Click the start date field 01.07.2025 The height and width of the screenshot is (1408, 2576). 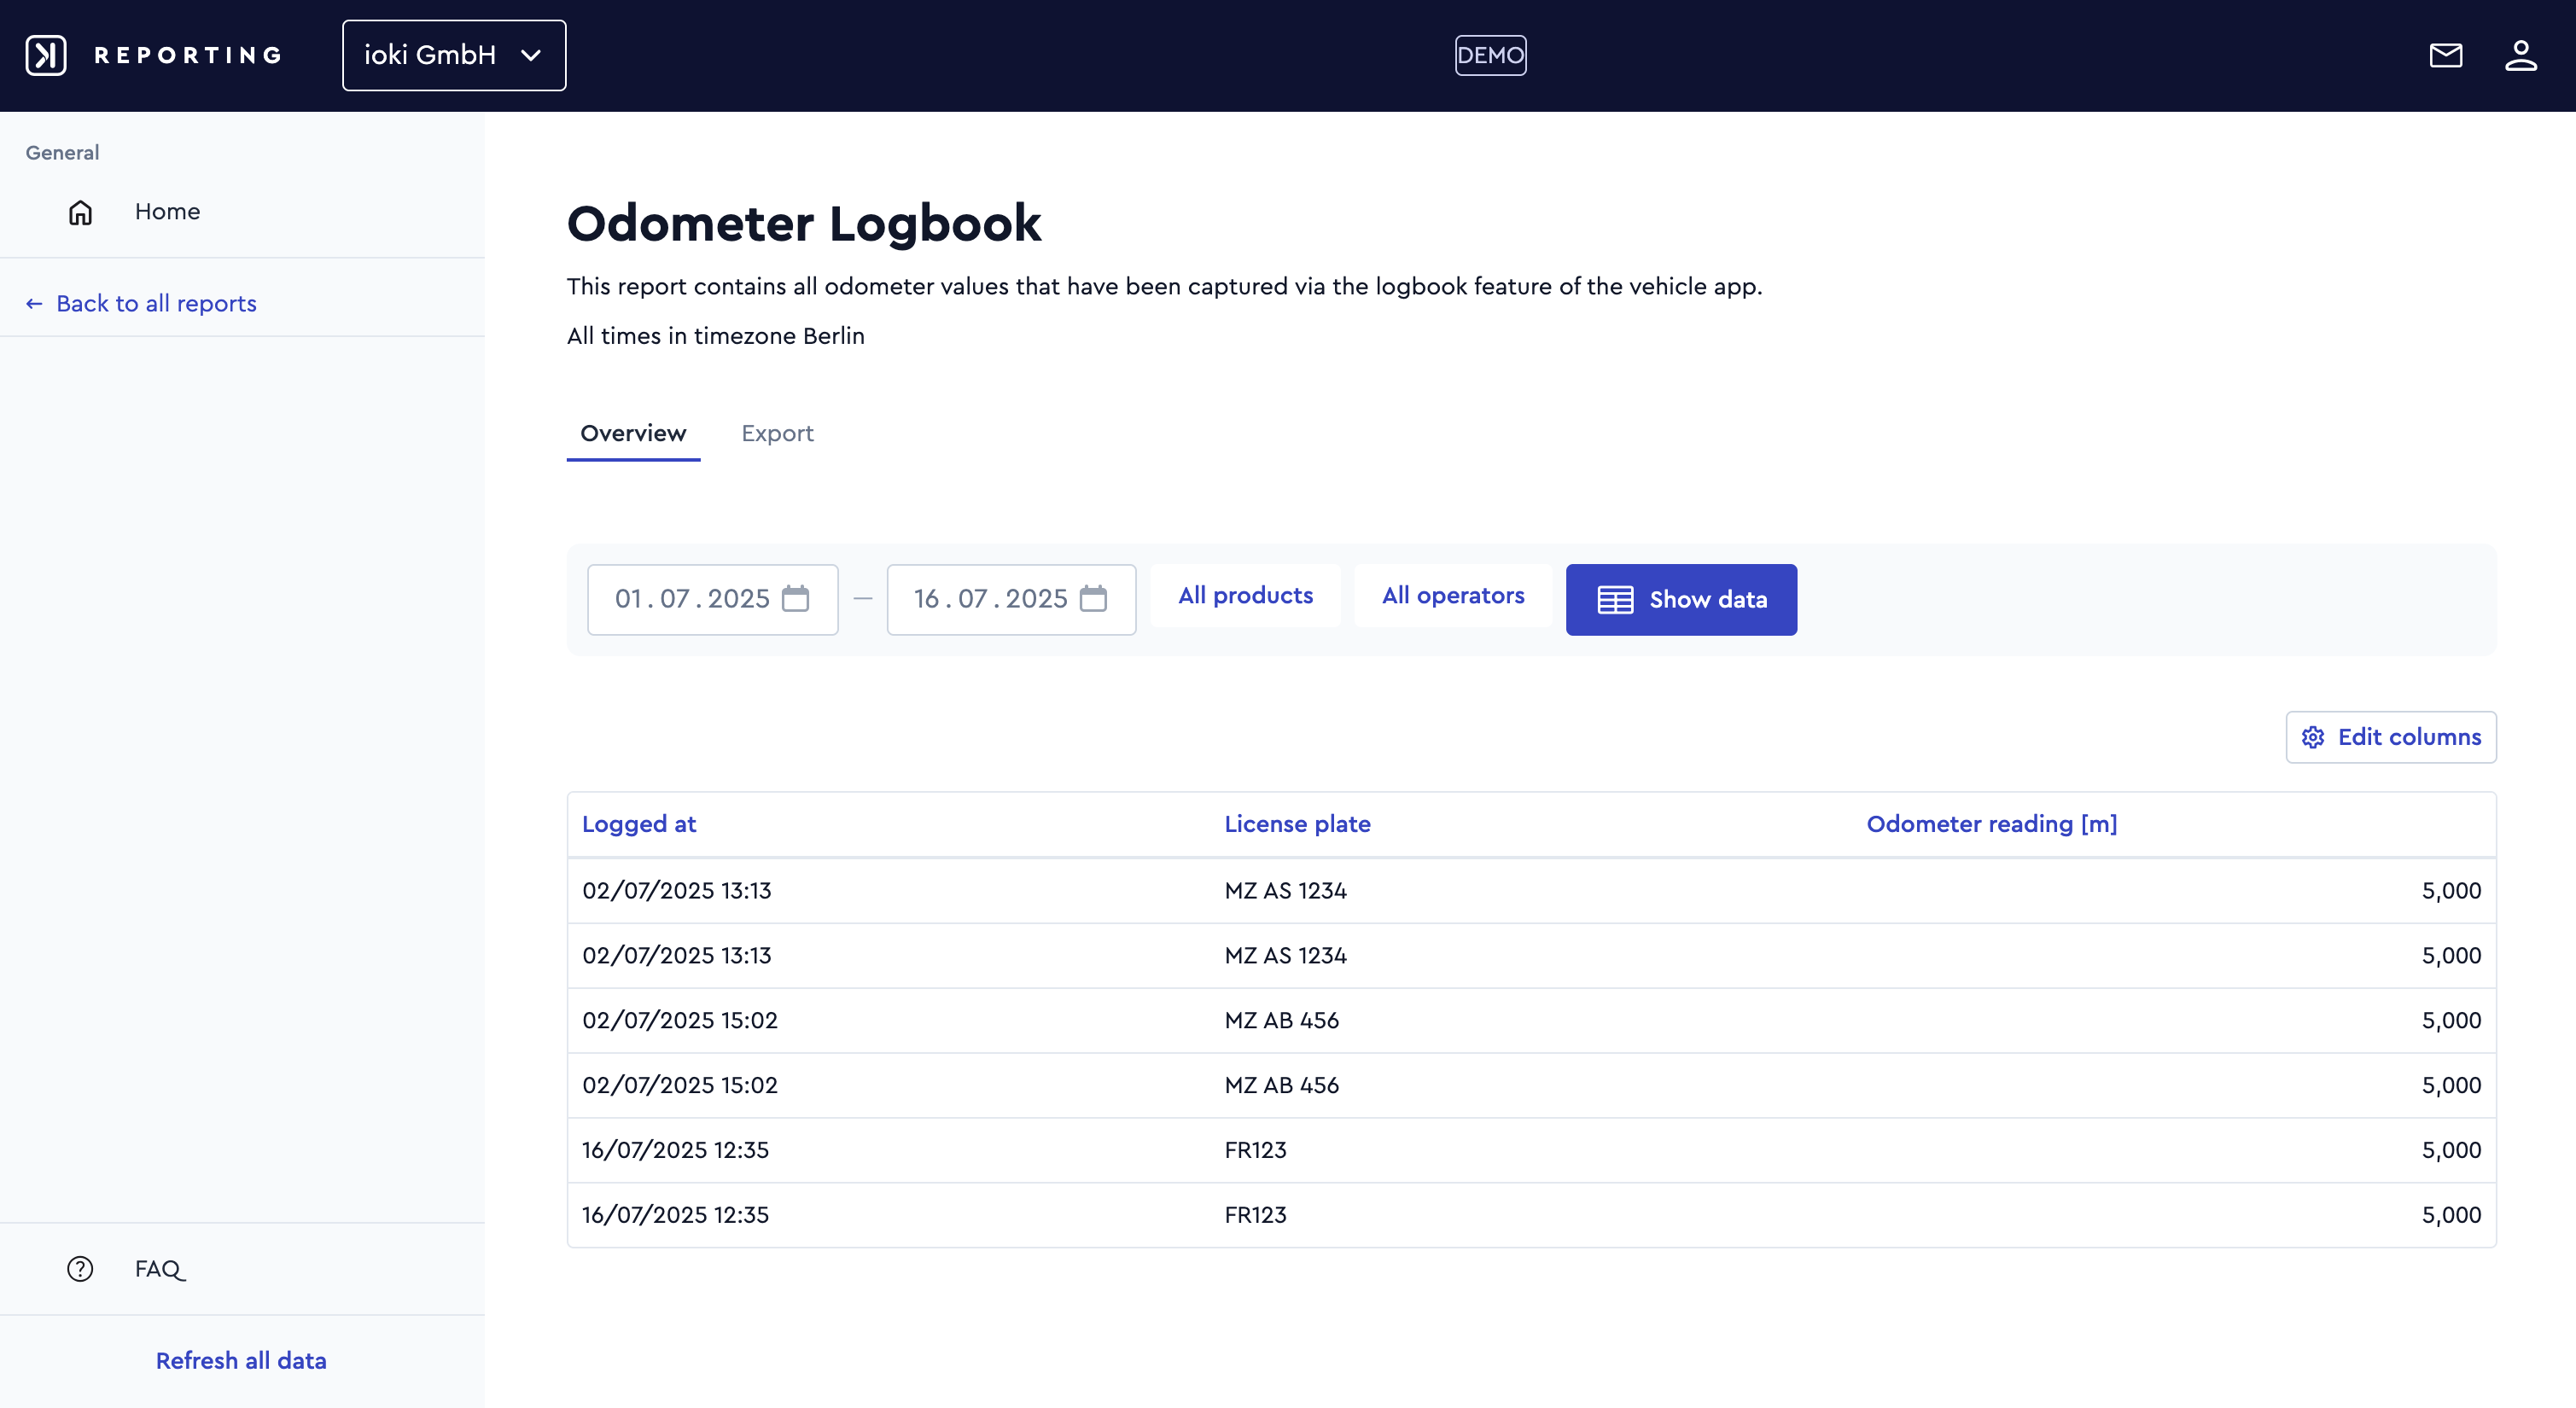click(713, 600)
